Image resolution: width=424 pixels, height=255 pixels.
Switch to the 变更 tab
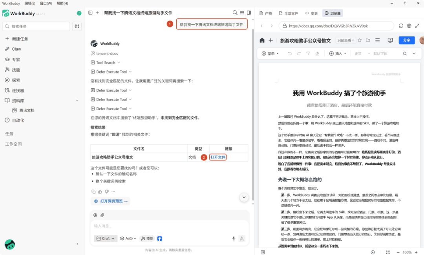tap(311, 13)
